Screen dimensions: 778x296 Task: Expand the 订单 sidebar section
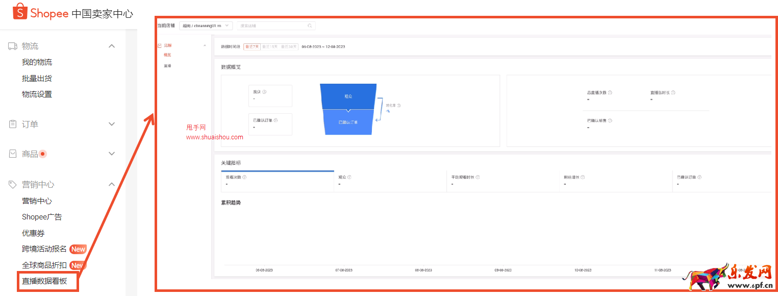pyautogui.click(x=112, y=124)
